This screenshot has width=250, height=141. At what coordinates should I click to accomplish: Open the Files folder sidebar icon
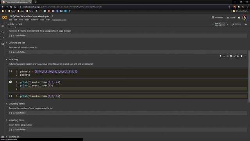(x=3, y=43)
